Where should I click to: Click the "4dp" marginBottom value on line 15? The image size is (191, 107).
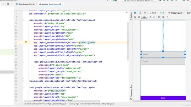tap(71, 40)
